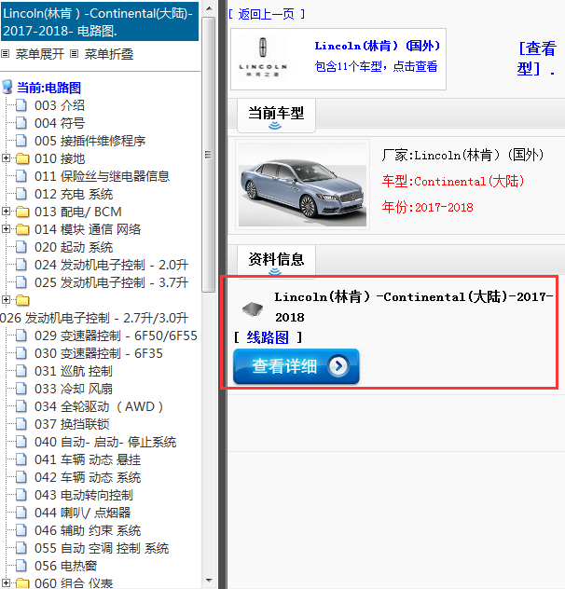This screenshot has width=565, height=589.
Task: Click the [查看车型] link
Action: 536,58
